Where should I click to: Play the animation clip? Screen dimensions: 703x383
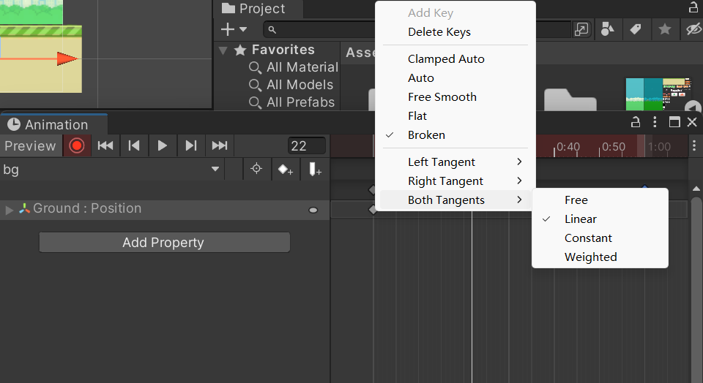163,145
